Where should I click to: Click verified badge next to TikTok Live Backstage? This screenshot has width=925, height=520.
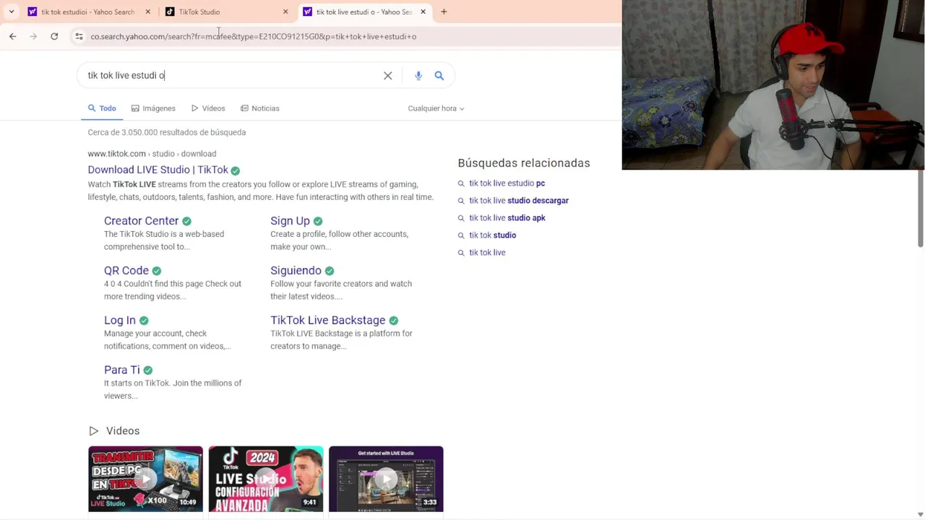[393, 321]
